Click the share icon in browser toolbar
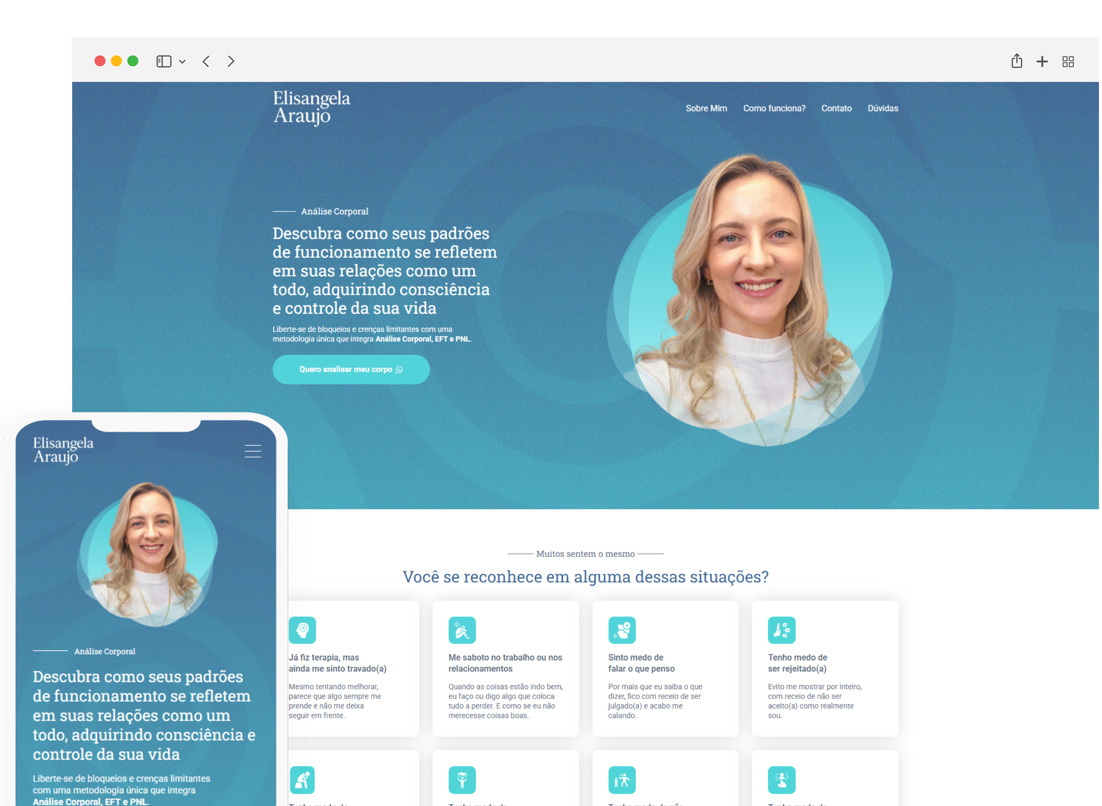This screenshot has height=806, width=1102. tap(1017, 61)
